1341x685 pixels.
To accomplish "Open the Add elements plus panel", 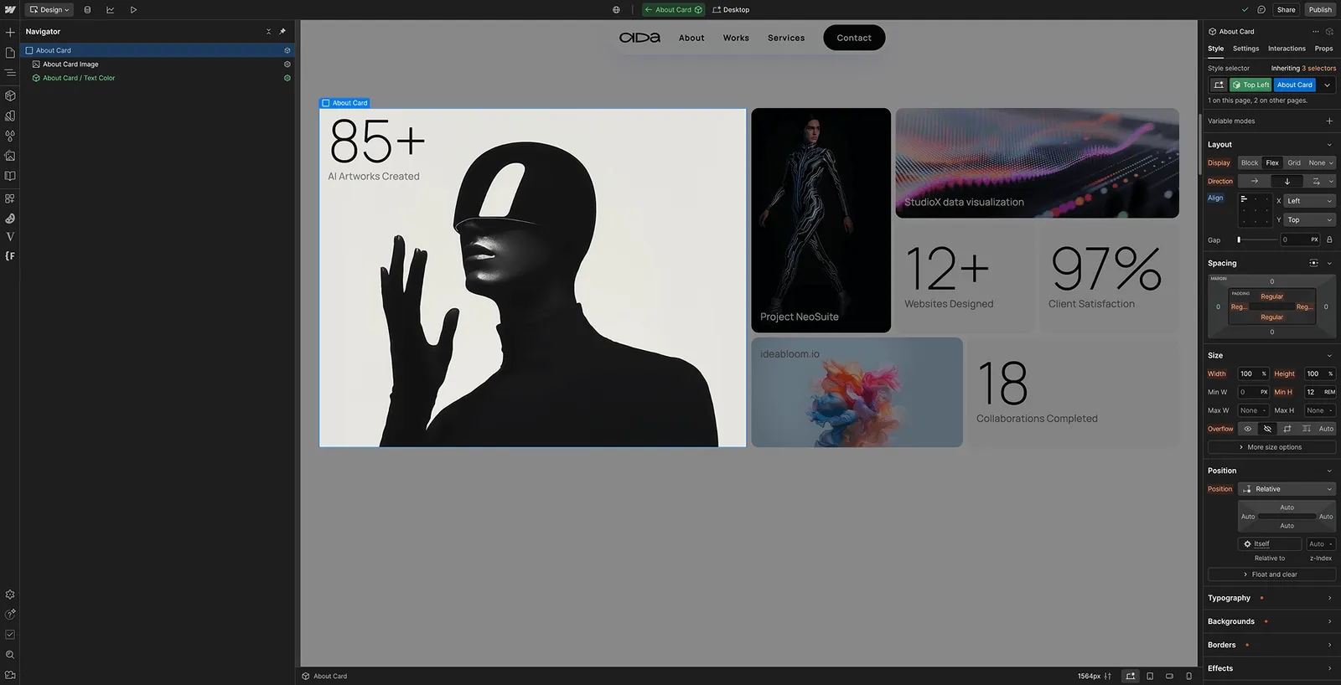I will click(10, 32).
